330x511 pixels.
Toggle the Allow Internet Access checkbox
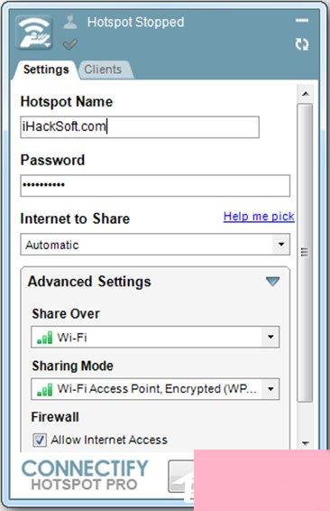point(40,440)
